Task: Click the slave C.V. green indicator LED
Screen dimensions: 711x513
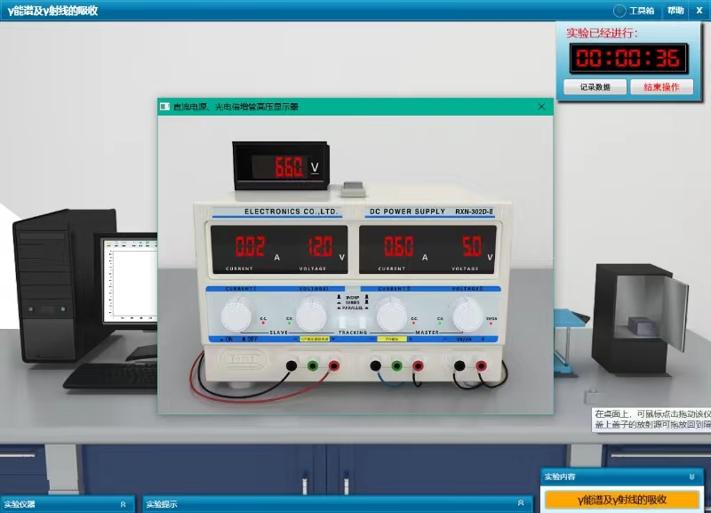Action: (289, 323)
